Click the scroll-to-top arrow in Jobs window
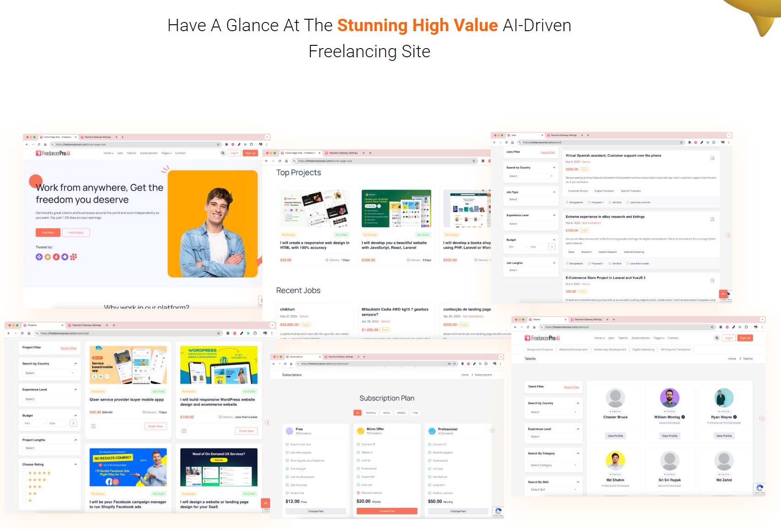Image resolution: width=781 pixels, height=529 pixels. pos(723,294)
